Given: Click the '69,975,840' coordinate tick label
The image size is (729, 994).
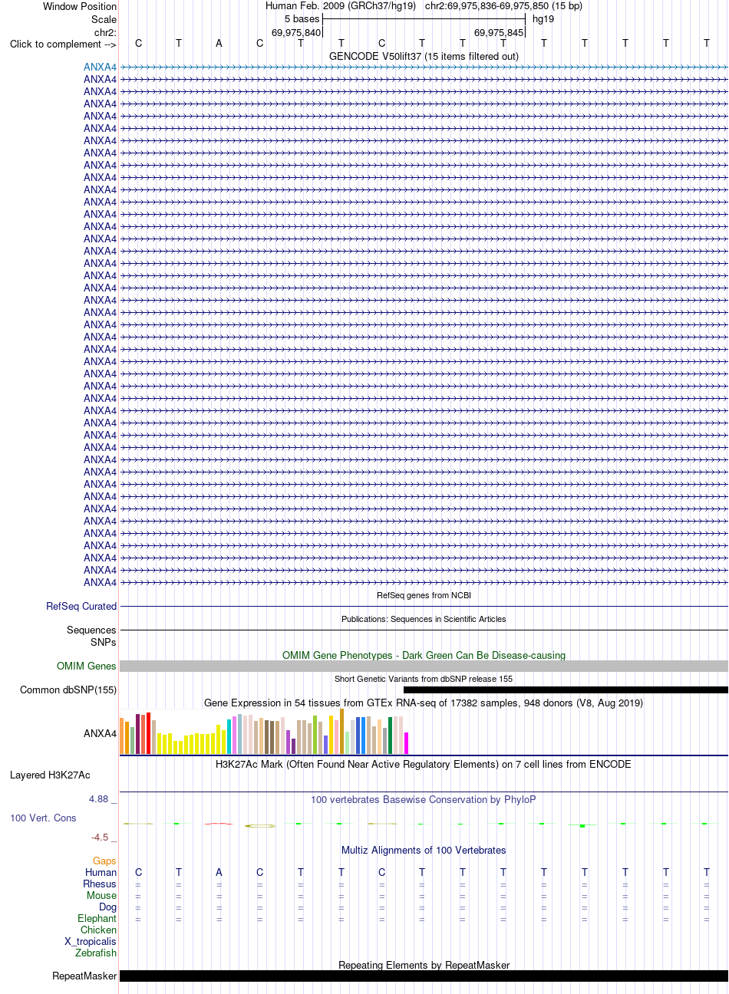Looking at the screenshot, I should (296, 32).
